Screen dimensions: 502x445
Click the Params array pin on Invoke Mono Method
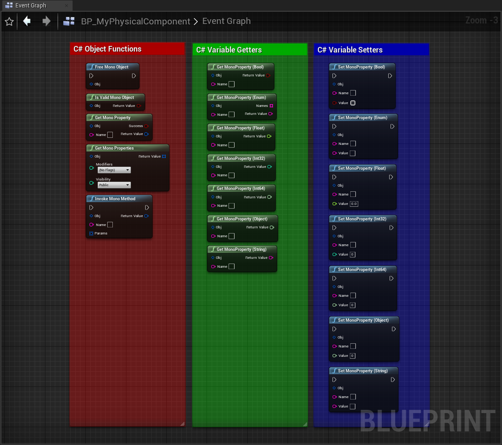coord(91,234)
